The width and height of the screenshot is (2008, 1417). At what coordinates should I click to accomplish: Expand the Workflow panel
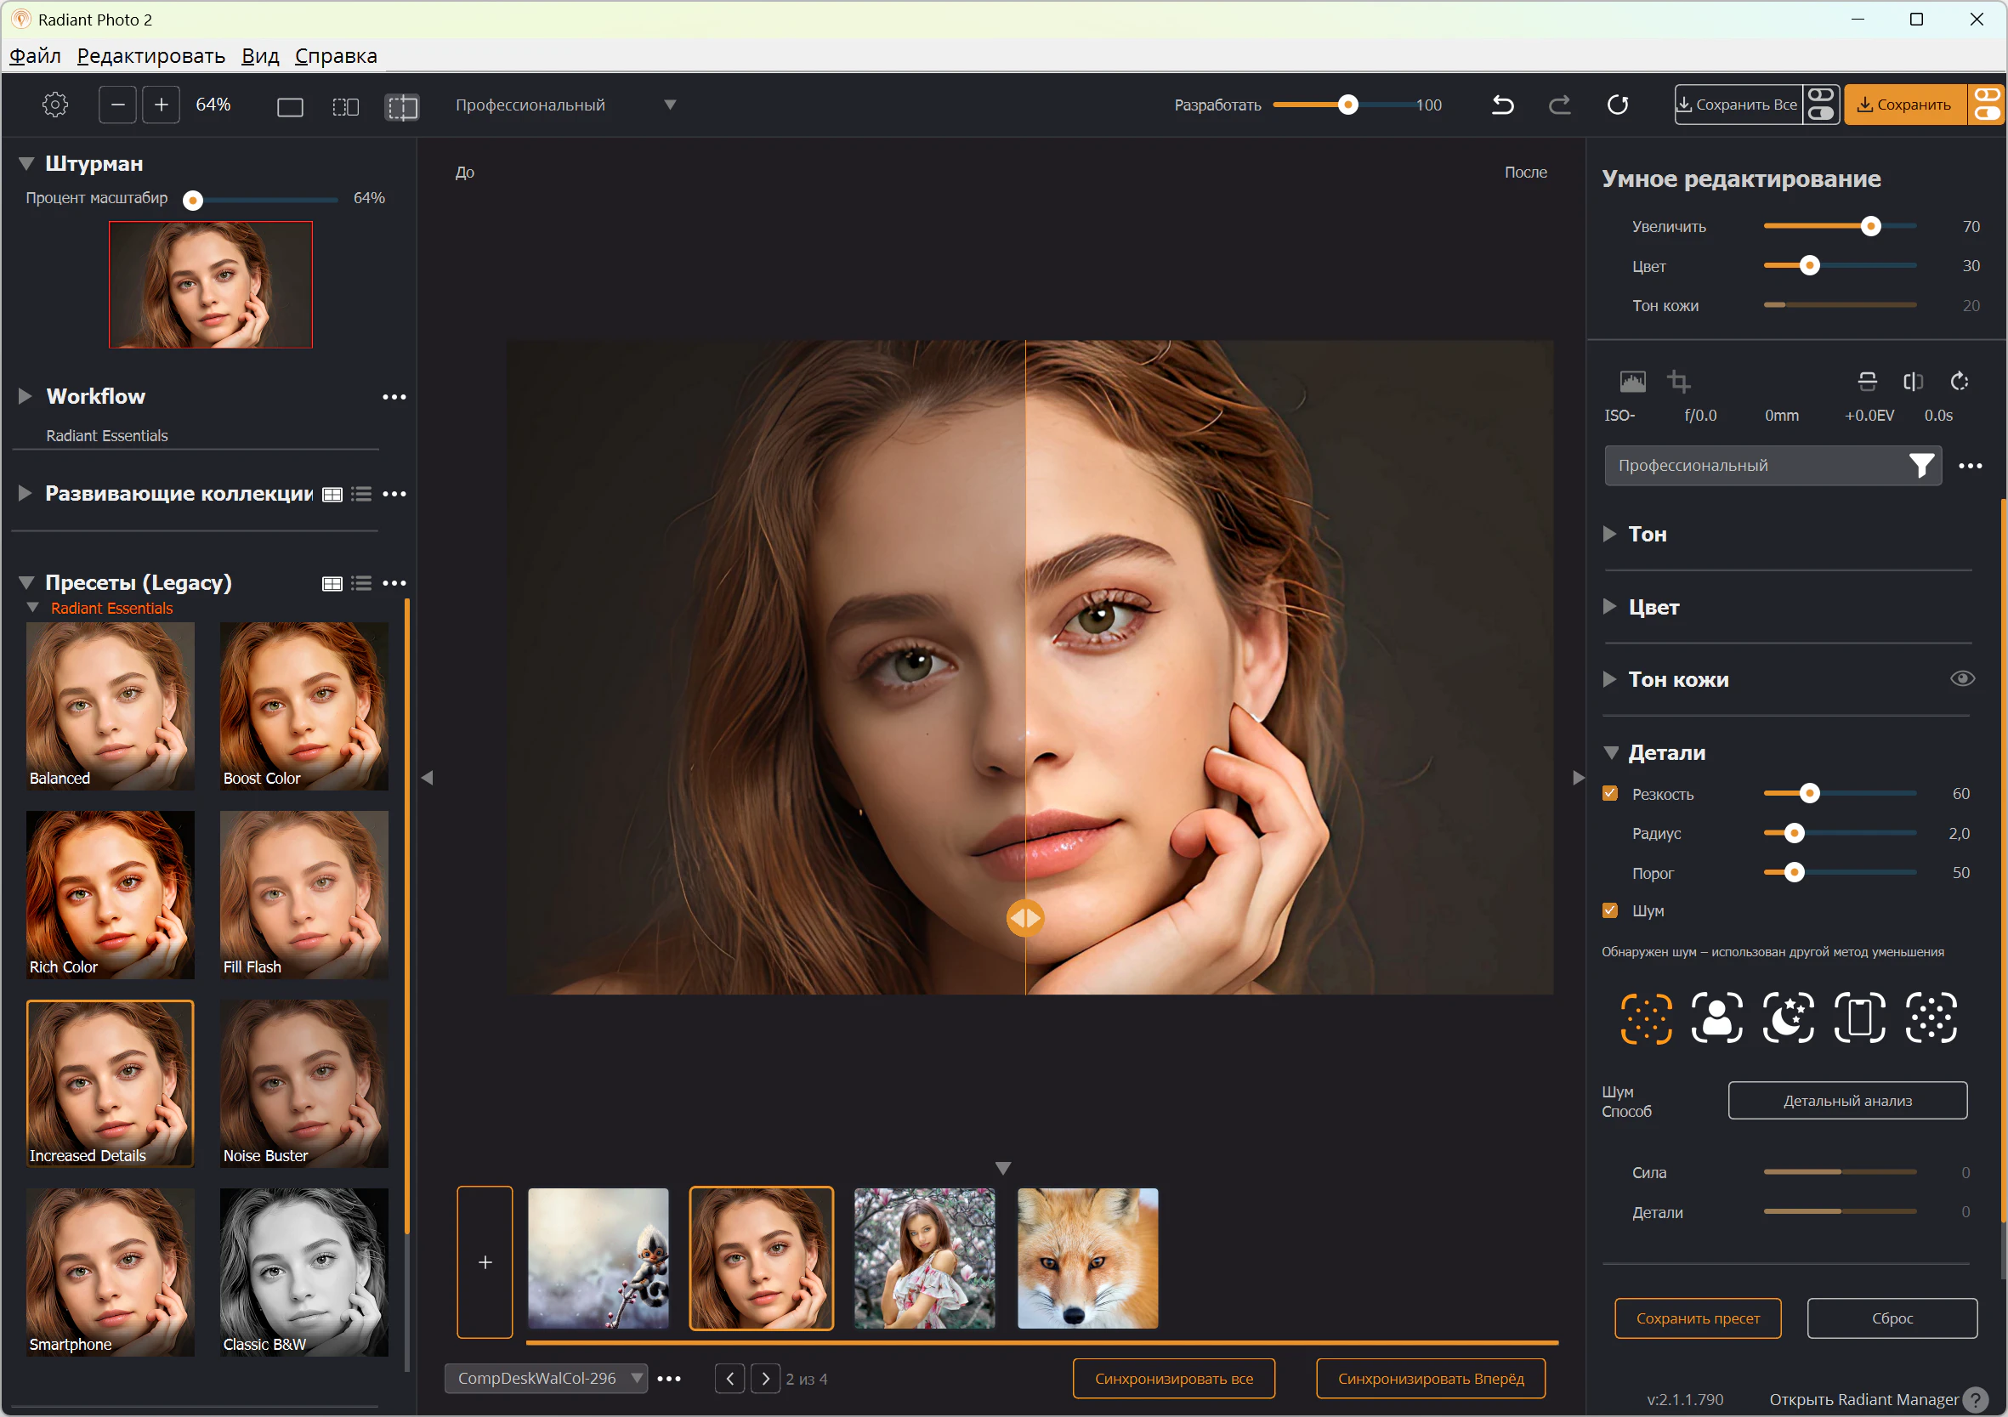[x=26, y=396]
